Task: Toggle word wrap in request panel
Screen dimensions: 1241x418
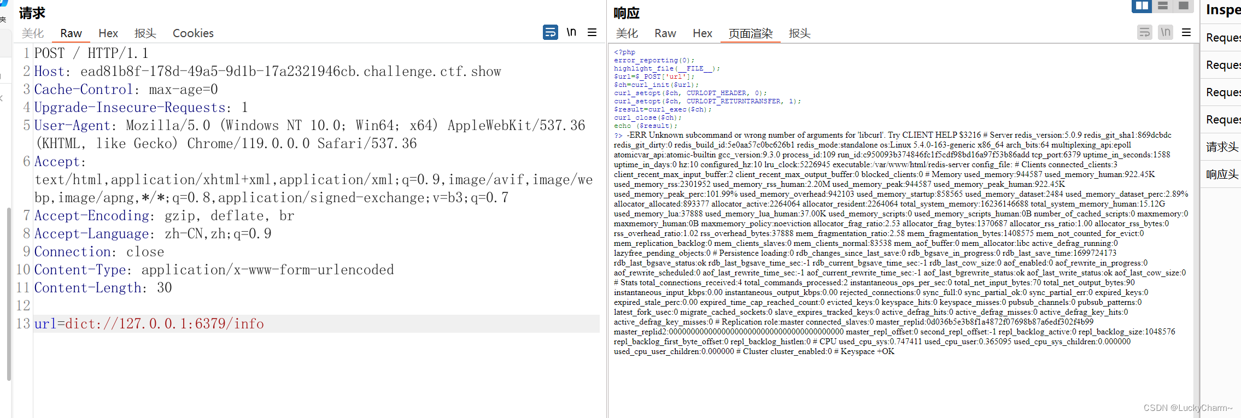Action: point(551,32)
